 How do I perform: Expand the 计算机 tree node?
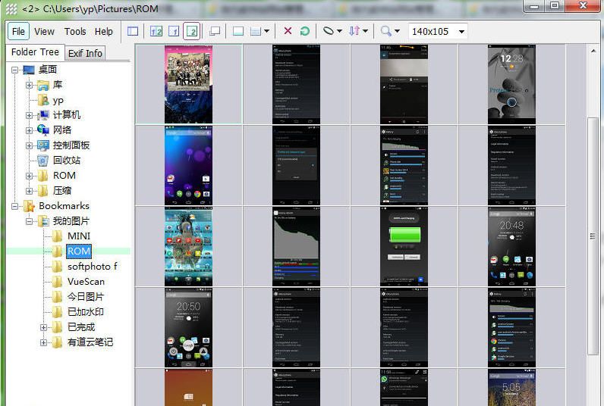(30, 115)
